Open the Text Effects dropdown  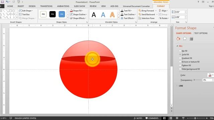click(x=128, y=18)
